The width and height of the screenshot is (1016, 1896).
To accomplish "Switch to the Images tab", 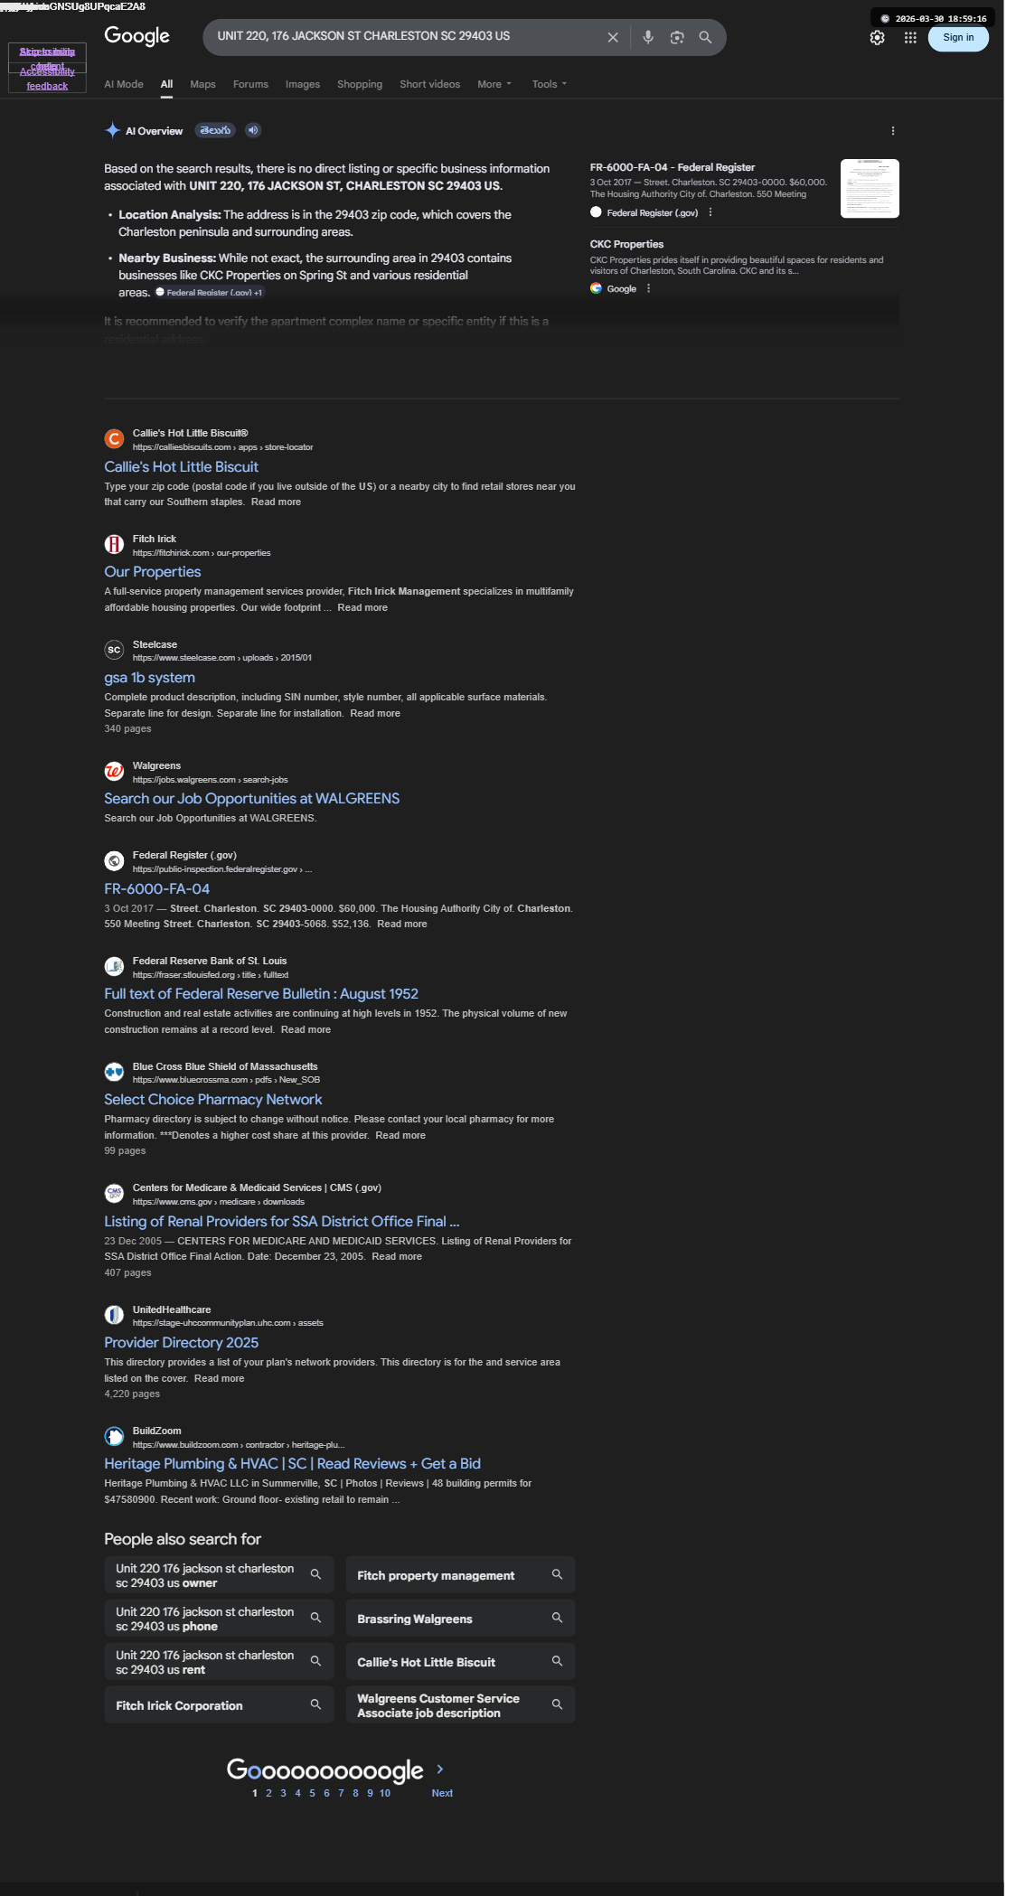I will pos(303,84).
